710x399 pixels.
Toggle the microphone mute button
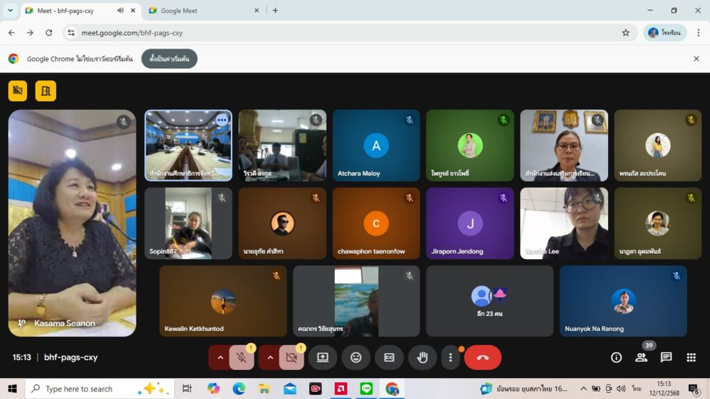click(241, 357)
